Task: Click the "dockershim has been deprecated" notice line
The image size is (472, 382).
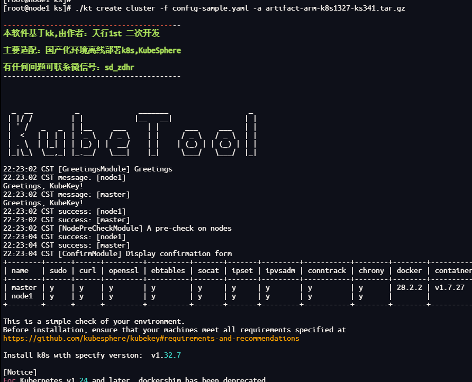Action: (x=134, y=379)
